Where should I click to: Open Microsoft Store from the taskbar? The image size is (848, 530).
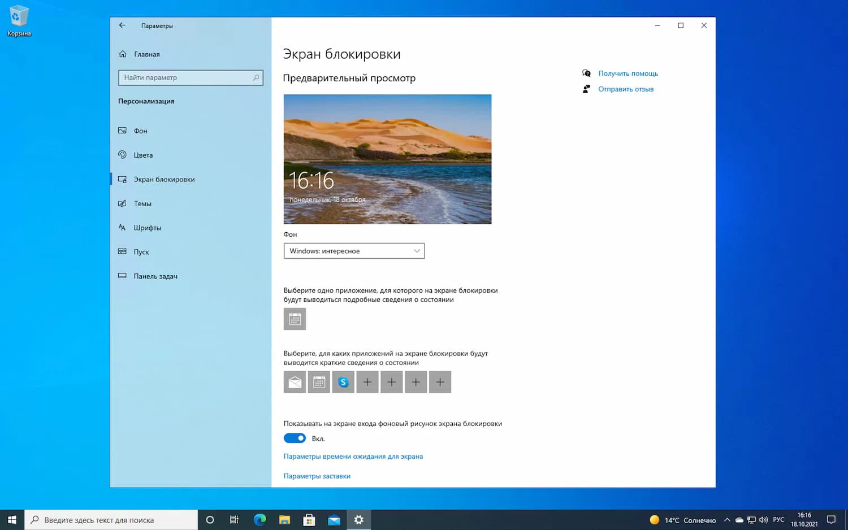coord(309,520)
